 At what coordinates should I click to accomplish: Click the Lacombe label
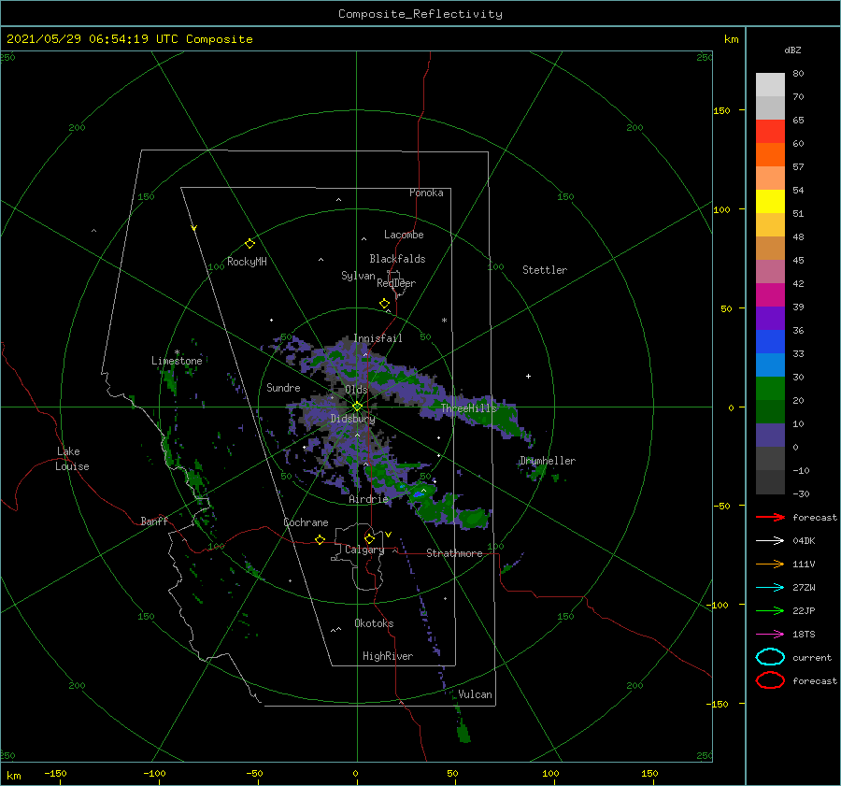[x=404, y=235]
